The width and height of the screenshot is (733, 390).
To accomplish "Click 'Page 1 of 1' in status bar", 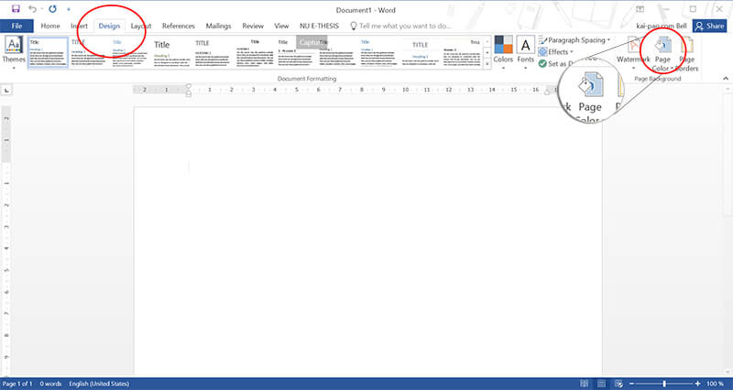I will pos(17,384).
